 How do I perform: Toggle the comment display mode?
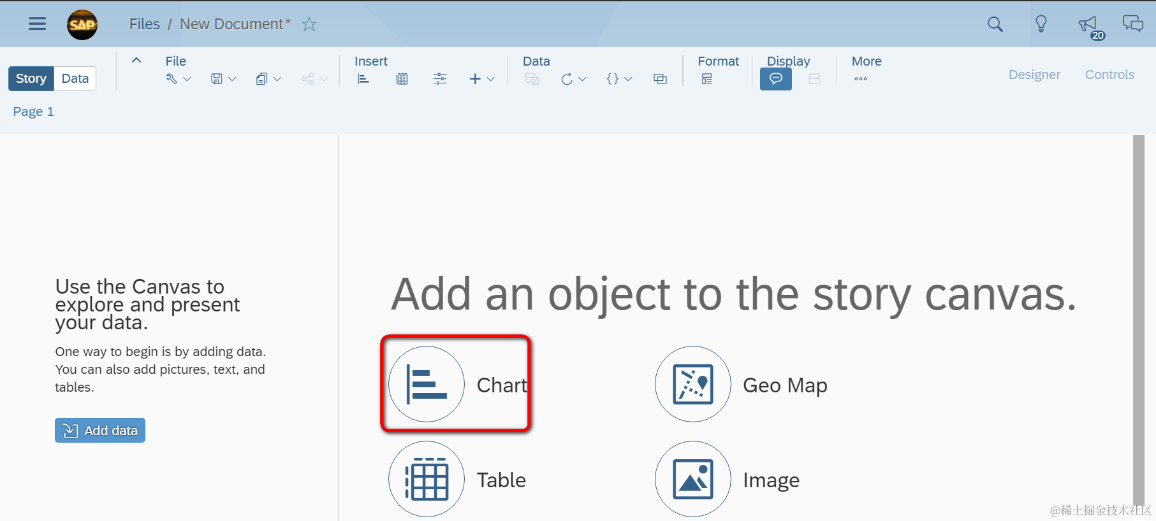pyautogui.click(x=776, y=79)
